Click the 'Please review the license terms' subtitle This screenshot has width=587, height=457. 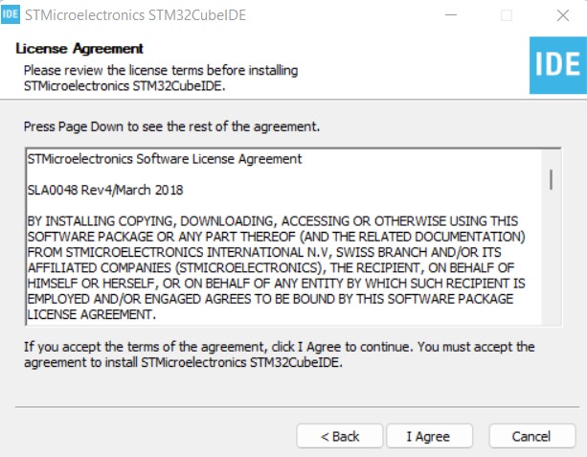pos(160,71)
